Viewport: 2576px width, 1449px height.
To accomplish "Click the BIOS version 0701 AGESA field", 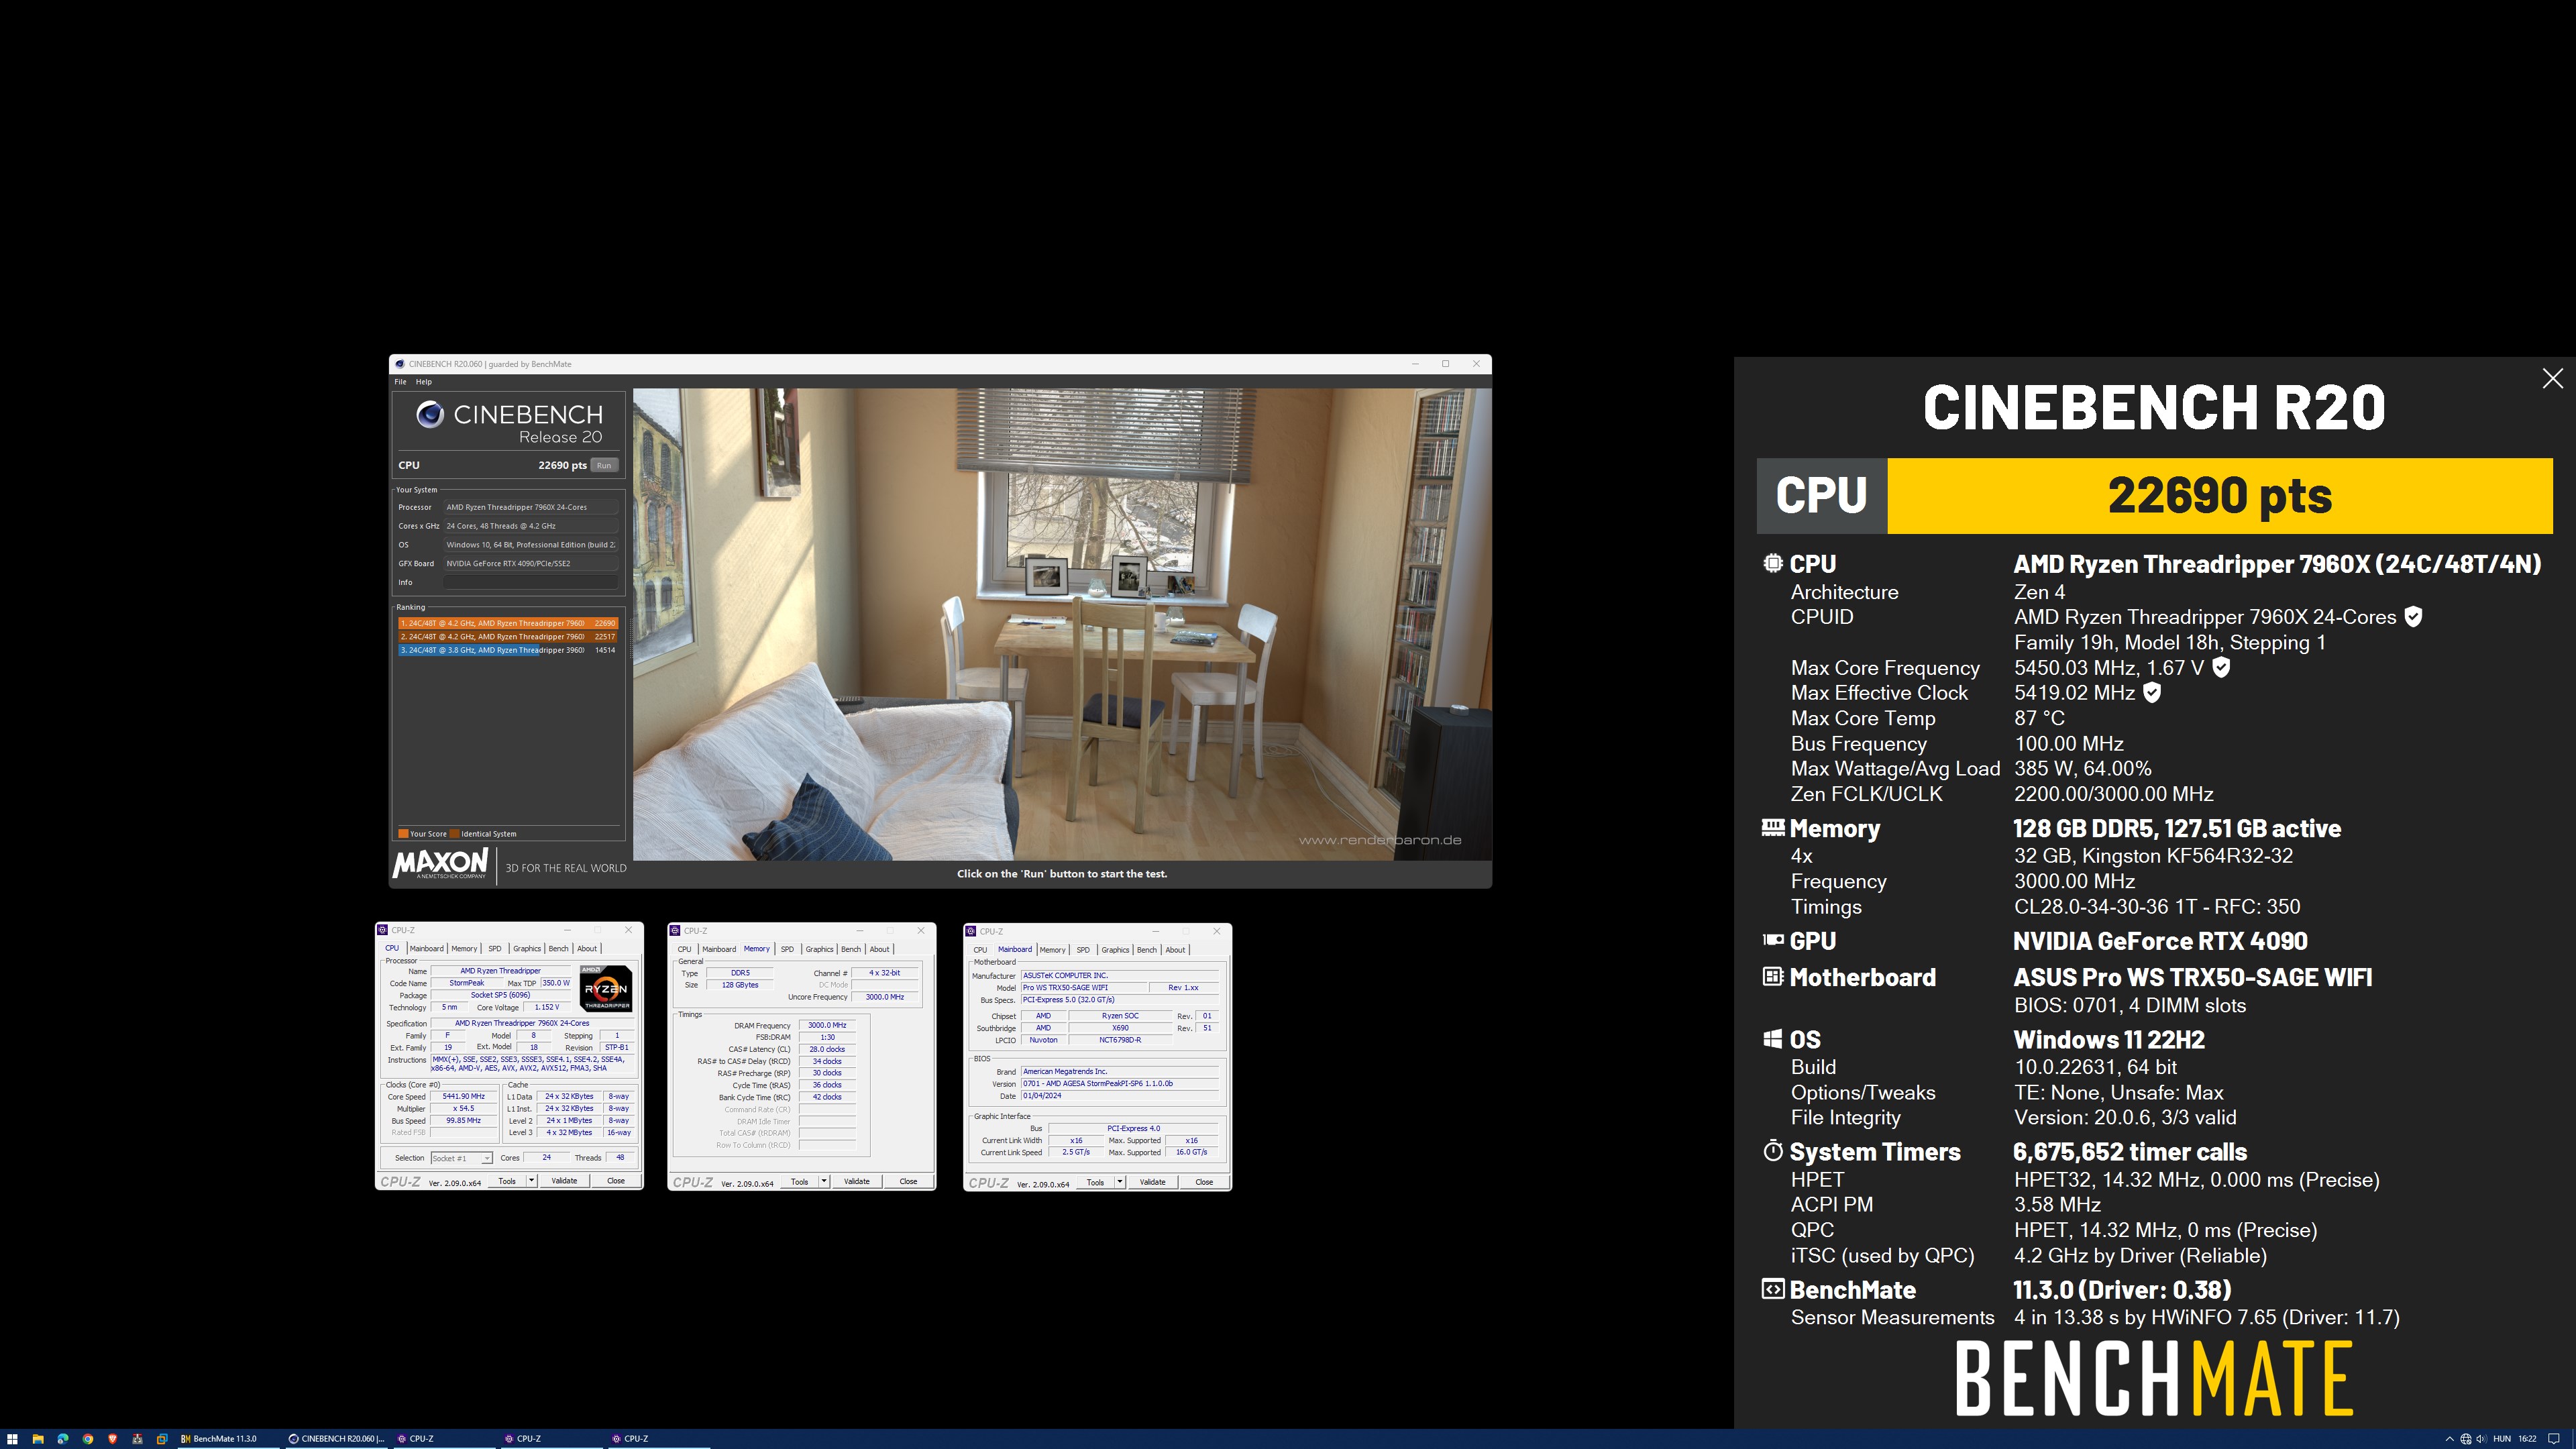I will click(x=1119, y=1083).
